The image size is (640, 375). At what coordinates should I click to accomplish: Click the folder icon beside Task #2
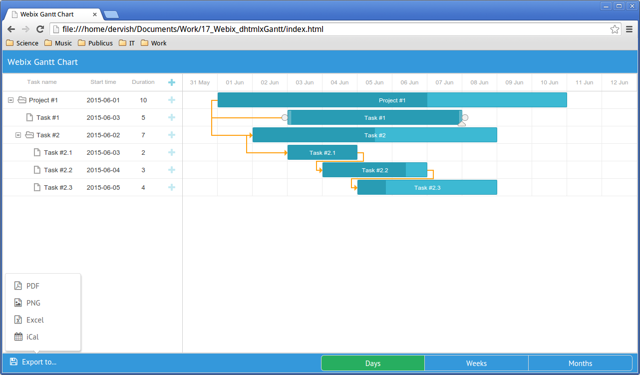coord(29,135)
